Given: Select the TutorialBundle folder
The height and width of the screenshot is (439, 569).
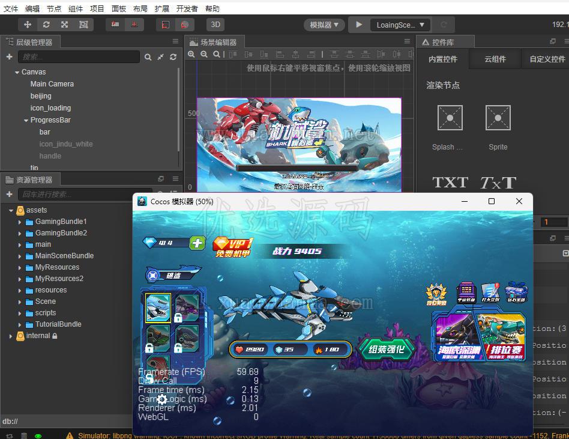Looking at the screenshot, I should (58, 324).
